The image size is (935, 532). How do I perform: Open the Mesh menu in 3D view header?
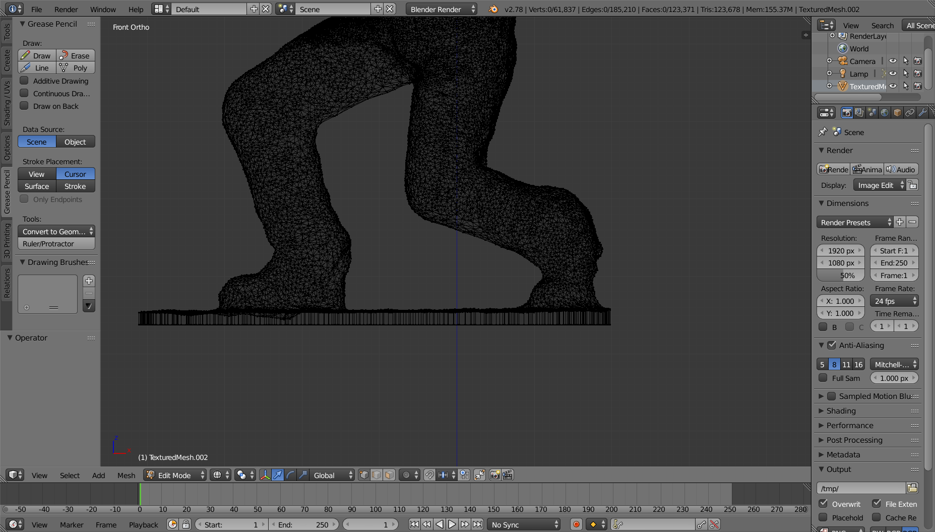(x=126, y=475)
